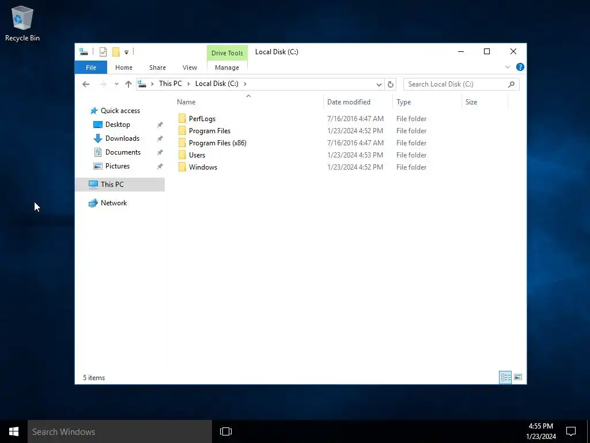Select Quick access in navigation pane
Screen dimensions: 590x443
coord(120,110)
